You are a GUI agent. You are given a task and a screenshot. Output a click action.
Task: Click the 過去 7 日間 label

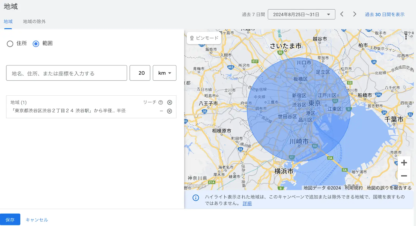[x=253, y=15]
